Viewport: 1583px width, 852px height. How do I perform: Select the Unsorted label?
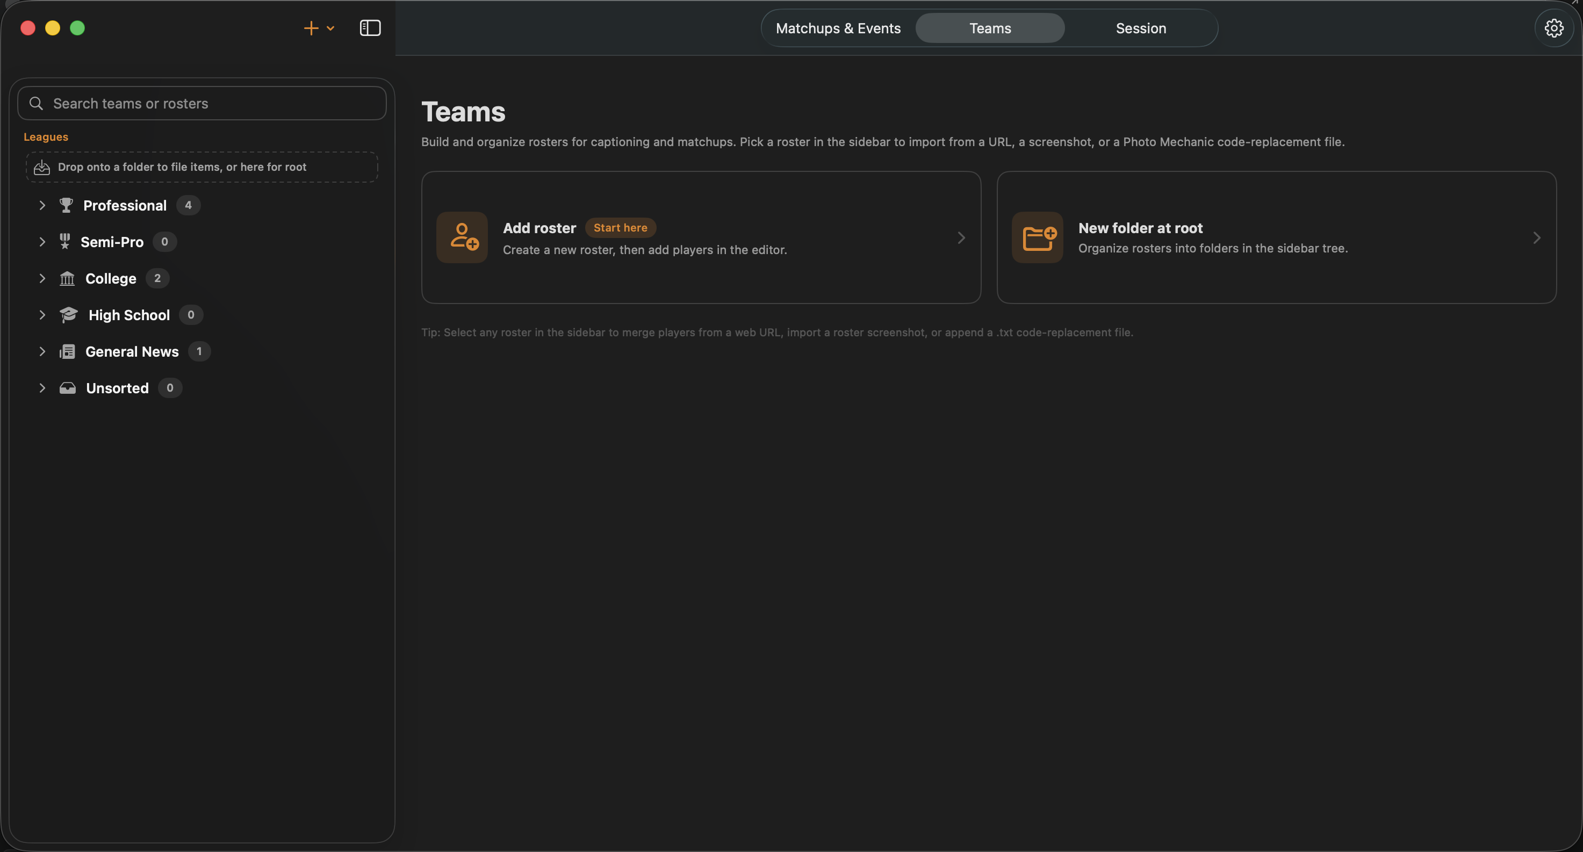117,388
